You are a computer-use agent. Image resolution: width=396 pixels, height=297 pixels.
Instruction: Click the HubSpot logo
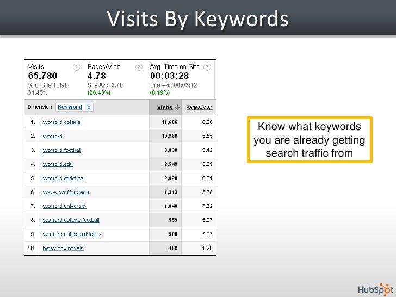click(x=375, y=289)
